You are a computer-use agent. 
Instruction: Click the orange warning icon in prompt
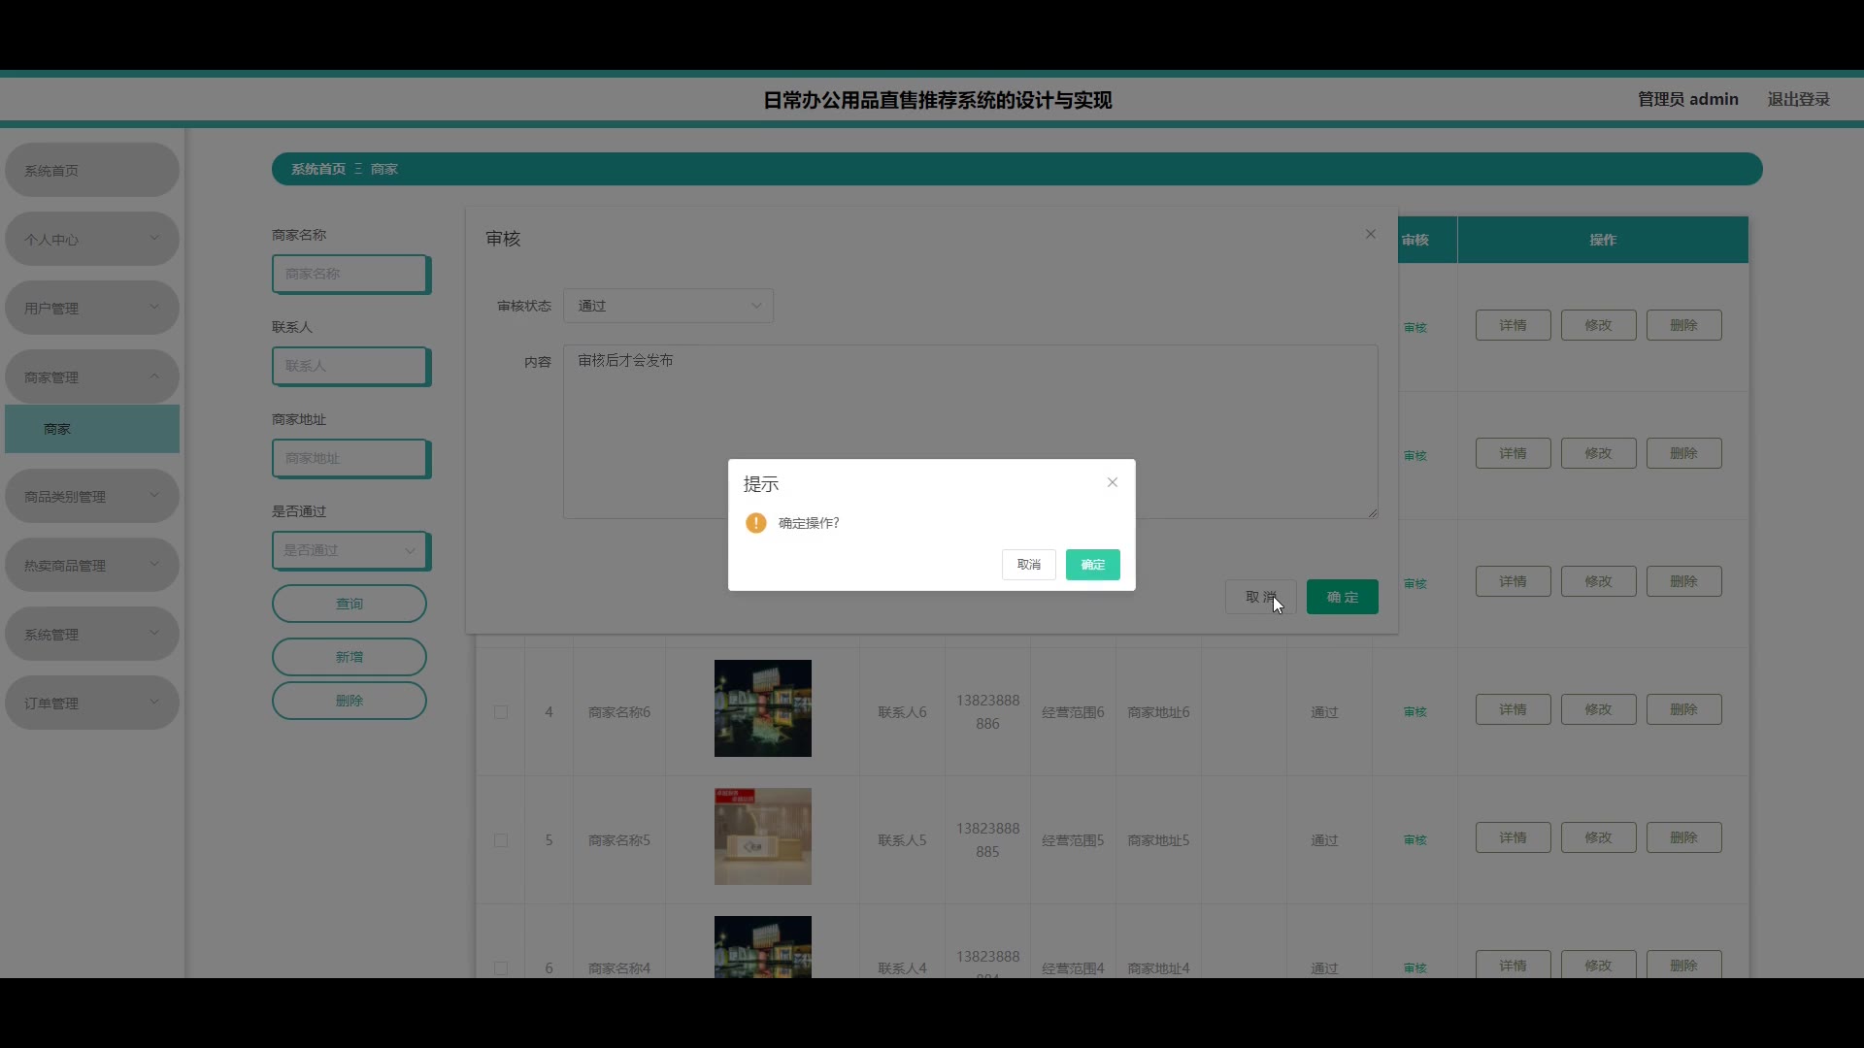pos(756,523)
